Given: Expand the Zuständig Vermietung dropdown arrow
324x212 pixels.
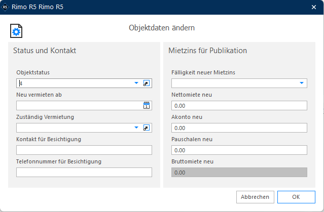Looking at the screenshot, I should (136, 128).
